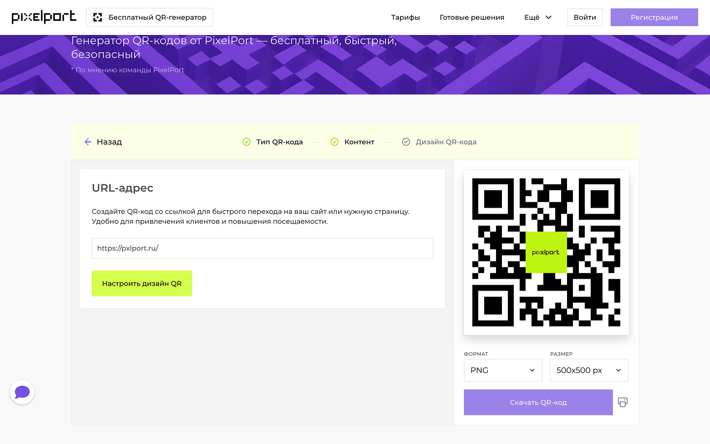Select the Бесплатный QR-генератор header button
Image resolution: width=710 pixels, height=444 pixels.
149,17
